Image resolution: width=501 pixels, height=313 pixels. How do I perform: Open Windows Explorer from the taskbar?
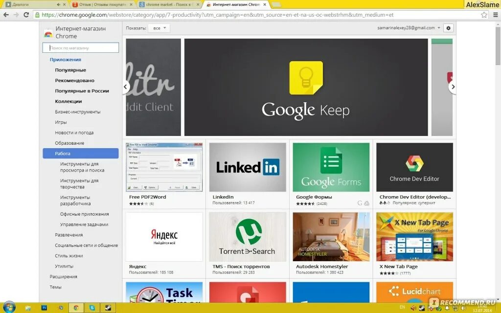[28, 308]
